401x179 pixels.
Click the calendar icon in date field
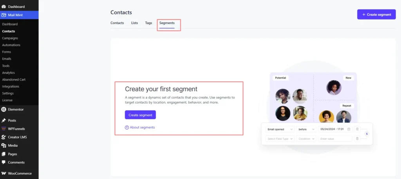click(349, 129)
